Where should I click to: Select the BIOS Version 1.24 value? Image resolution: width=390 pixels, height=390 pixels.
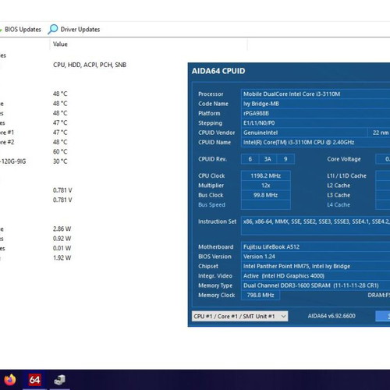[315, 257]
